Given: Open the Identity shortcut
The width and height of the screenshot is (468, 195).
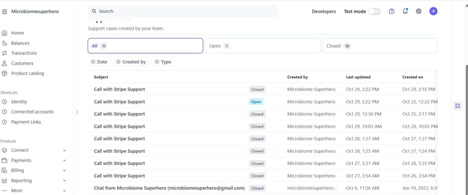Looking at the screenshot, I should pos(19,102).
